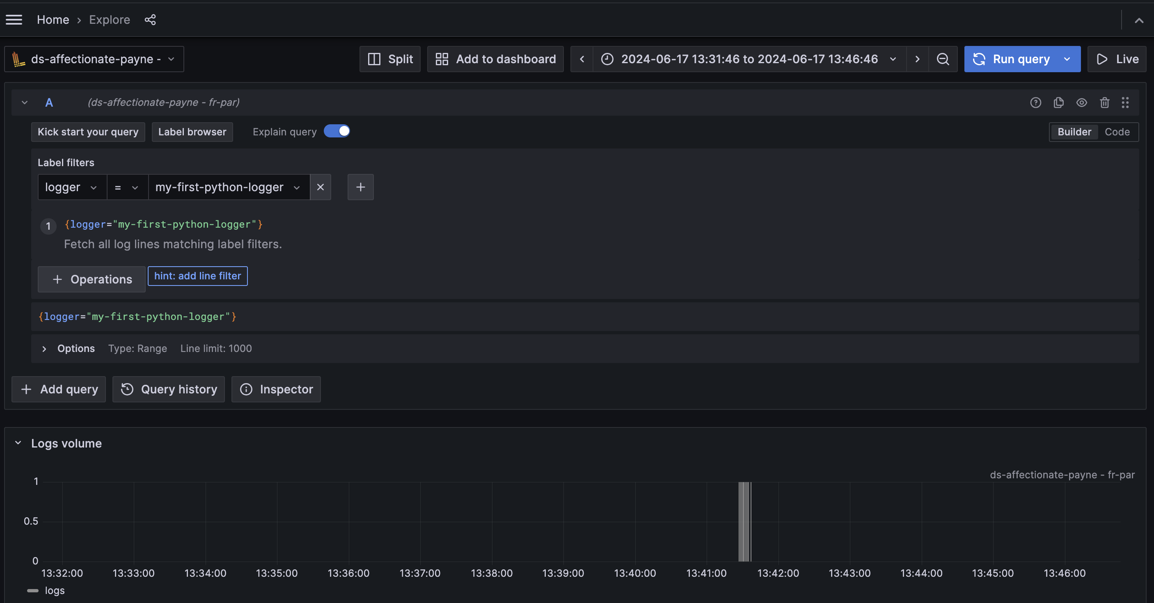Click hint: add line filter
Screen dimensions: 1154x603
tap(197, 276)
